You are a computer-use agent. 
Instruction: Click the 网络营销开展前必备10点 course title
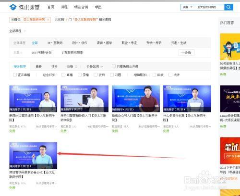click(32, 174)
